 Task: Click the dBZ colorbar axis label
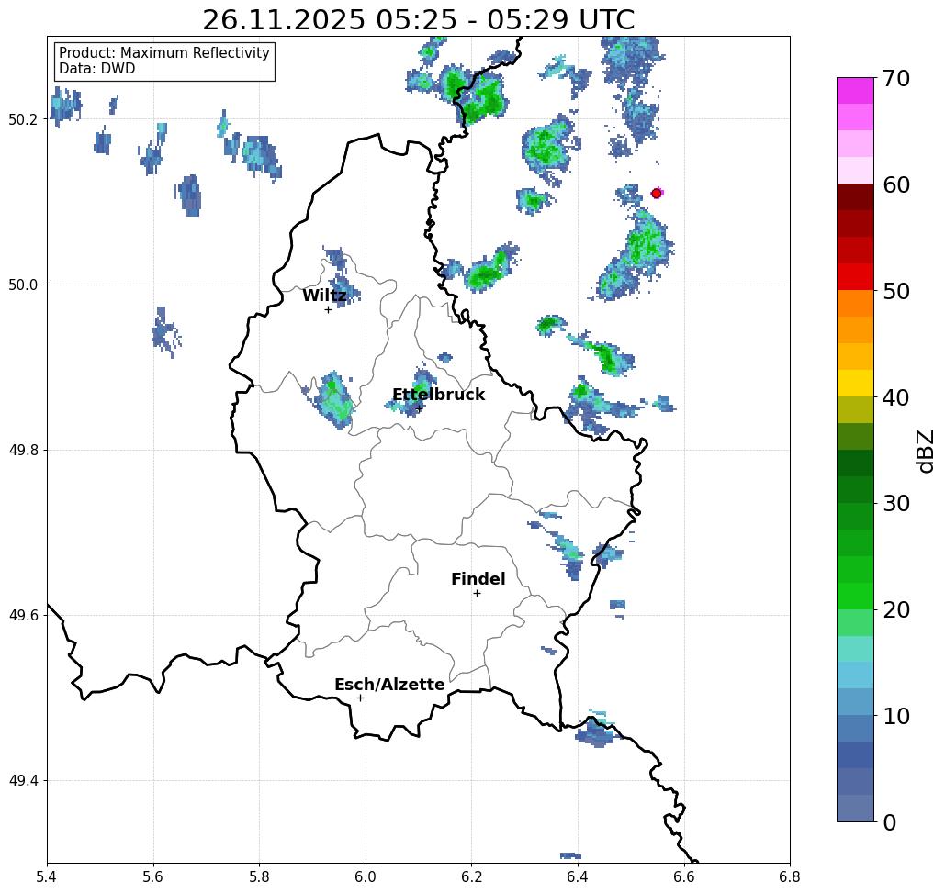pos(926,451)
